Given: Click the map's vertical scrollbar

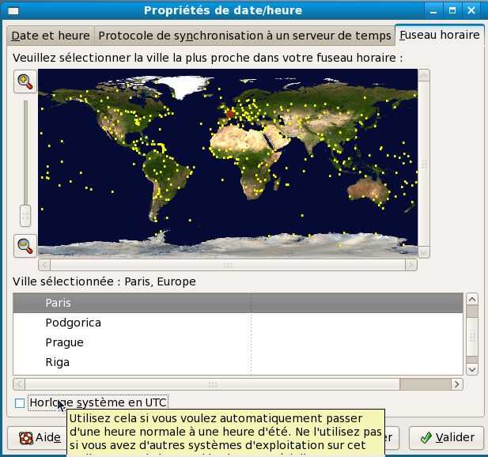Looking at the screenshot, I should 424,164.
